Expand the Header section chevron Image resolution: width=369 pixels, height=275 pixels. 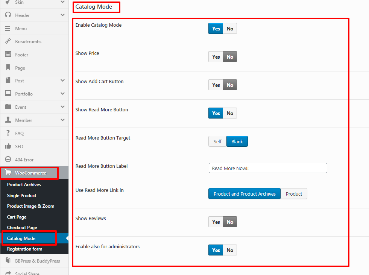tap(62, 15)
